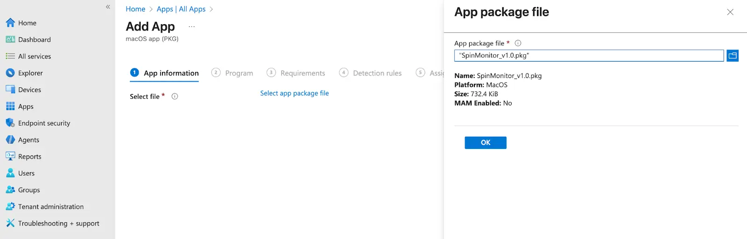Click the MAM Enabled: No text
Image resolution: width=747 pixels, height=239 pixels.
pos(483,103)
